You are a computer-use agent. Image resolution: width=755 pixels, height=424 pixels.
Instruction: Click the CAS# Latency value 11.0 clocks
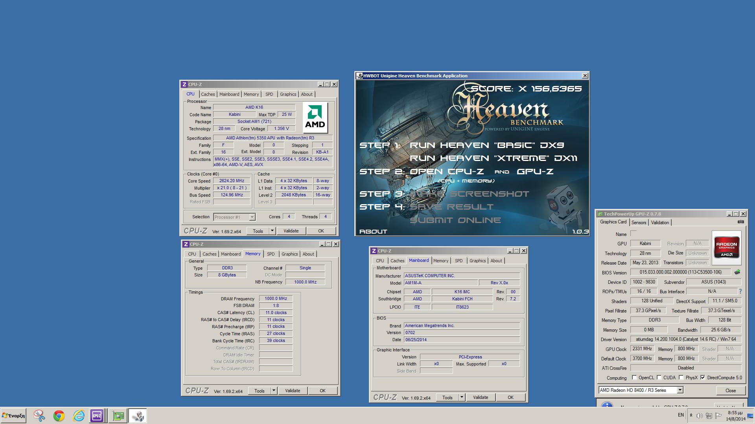(276, 313)
